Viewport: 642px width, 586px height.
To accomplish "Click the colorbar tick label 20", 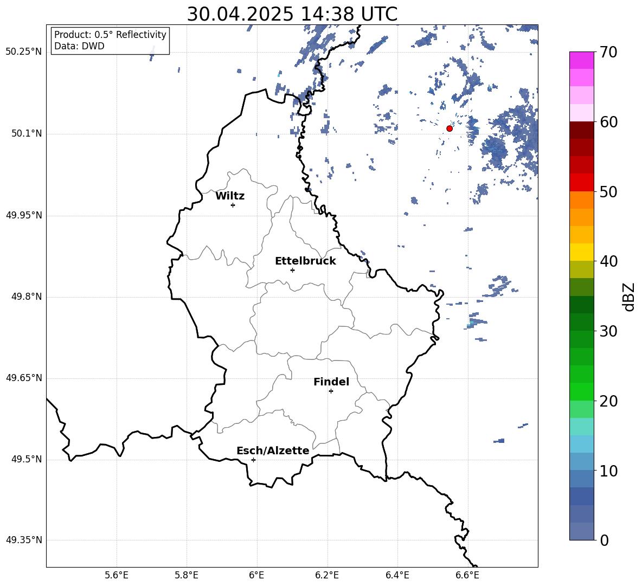I will click(608, 401).
